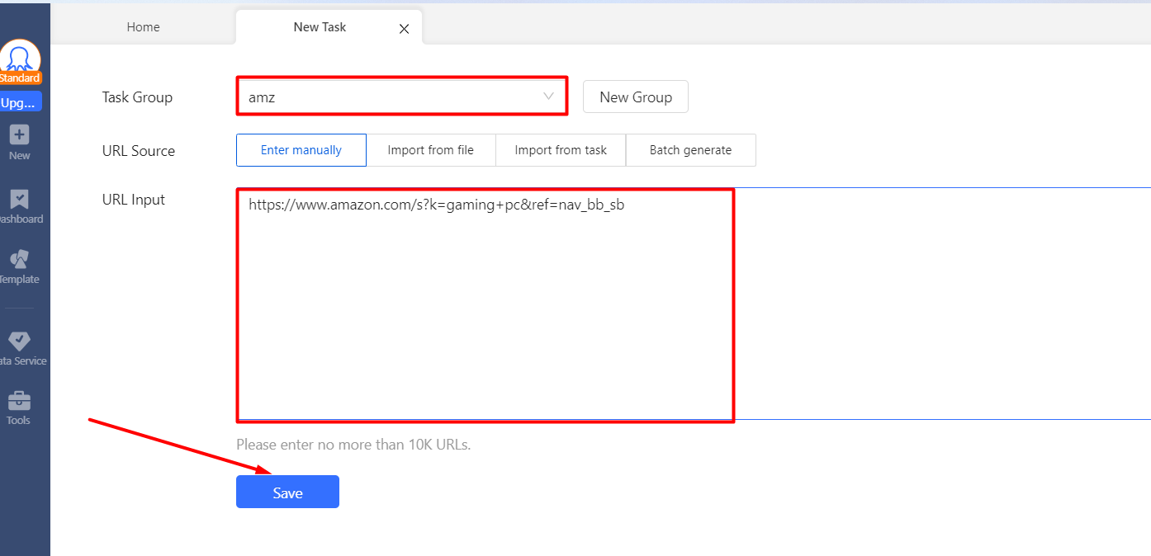Screen dimensions: 1151x556
Task: Close the New Task tab
Action: 404,28
